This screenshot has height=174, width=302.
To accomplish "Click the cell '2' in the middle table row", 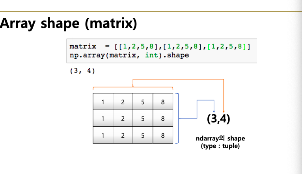I will (123, 118).
